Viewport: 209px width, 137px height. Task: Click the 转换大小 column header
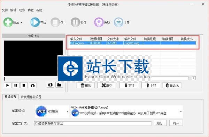pyautogui.click(x=187, y=39)
